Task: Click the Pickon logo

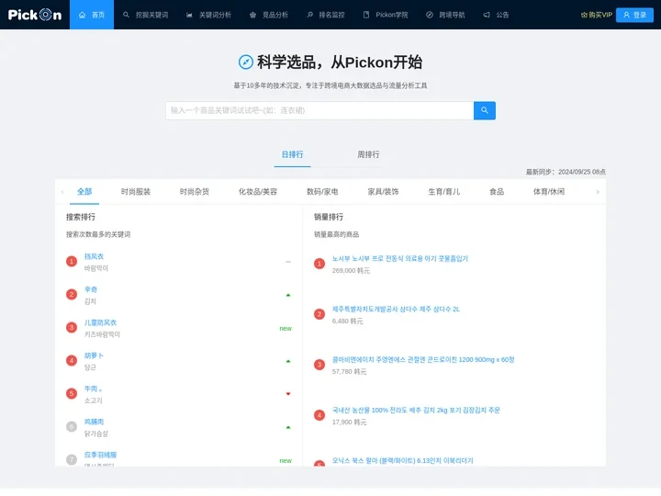Action: [35, 15]
